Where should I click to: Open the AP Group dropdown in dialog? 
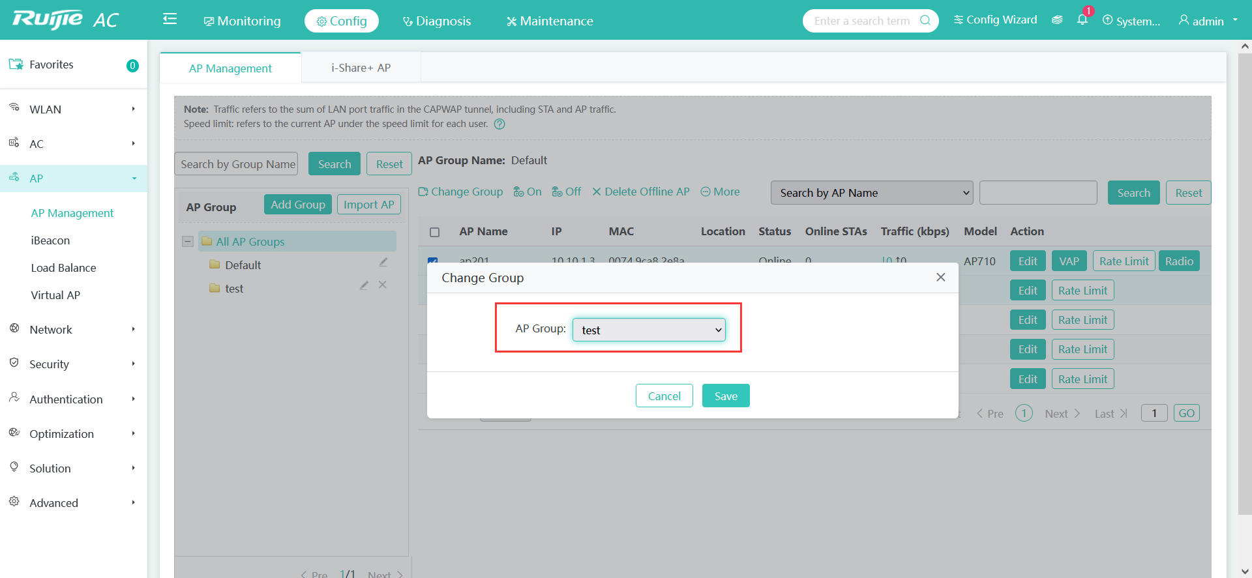(649, 330)
